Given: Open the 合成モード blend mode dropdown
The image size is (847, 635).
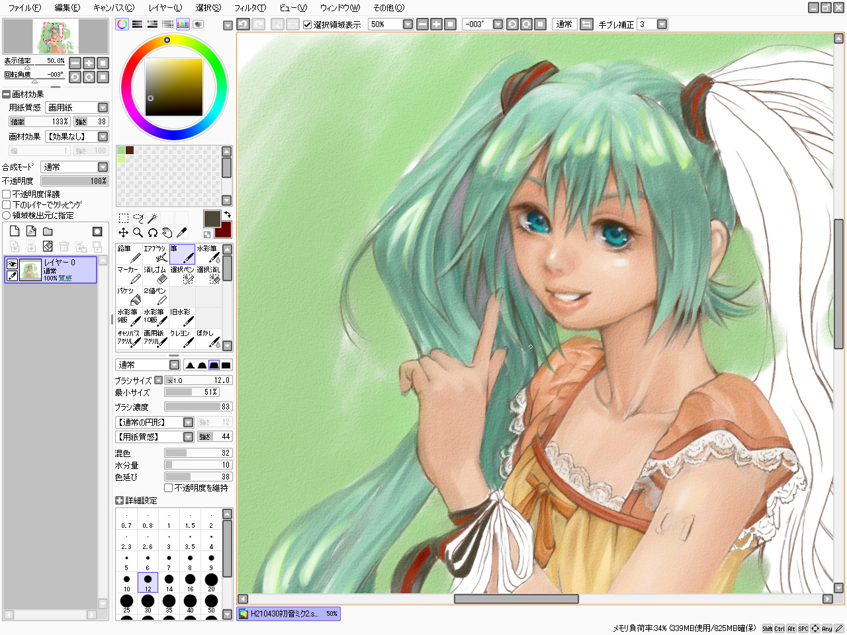Looking at the screenshot, I should tap(103, 167).
